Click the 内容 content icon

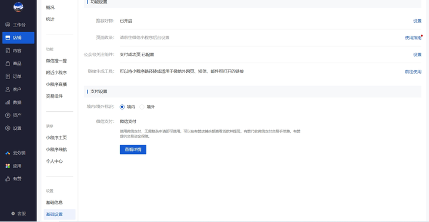click(8, 50)
